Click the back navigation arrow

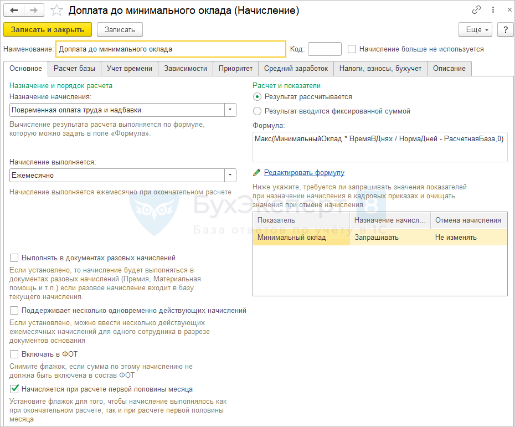click(14, 10)
